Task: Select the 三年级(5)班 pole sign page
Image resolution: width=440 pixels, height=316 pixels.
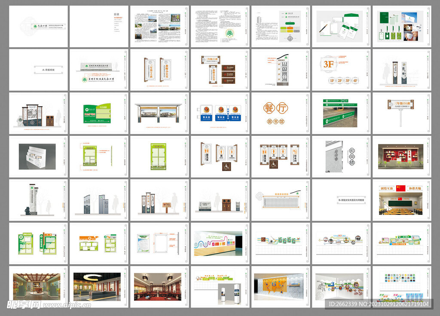Action: click(x=402, y=113)
